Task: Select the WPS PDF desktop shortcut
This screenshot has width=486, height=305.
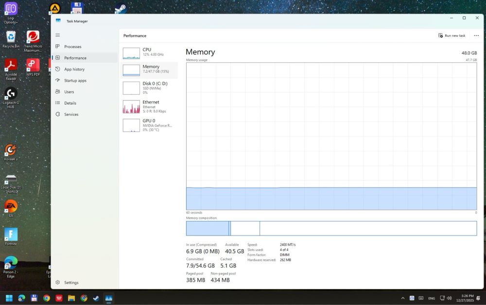Action: click(33, 67)
